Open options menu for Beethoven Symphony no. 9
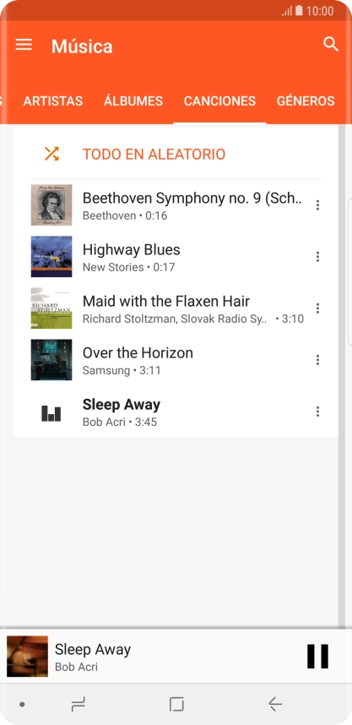Image resolution: width=352 pixels, height=725 pixels. [317, 204]
